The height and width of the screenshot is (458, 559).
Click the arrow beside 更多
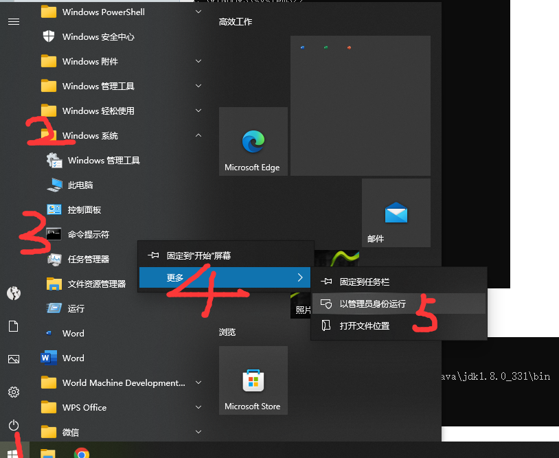tap(300, 277)
